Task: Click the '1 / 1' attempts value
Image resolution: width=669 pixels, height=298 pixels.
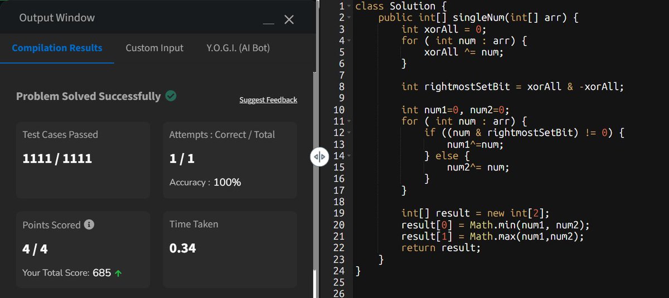Action: (x=182, y=159)
